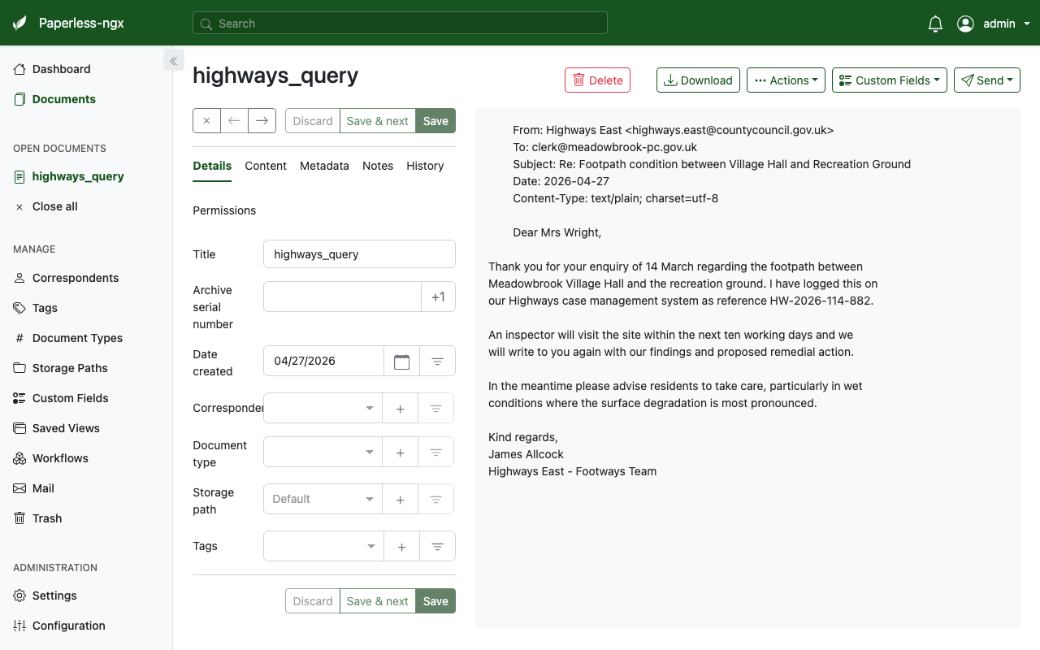Viewport: 1040px width, 650px height.
Task: Open the date picker calendar icon
Action: tap(401, 361)
